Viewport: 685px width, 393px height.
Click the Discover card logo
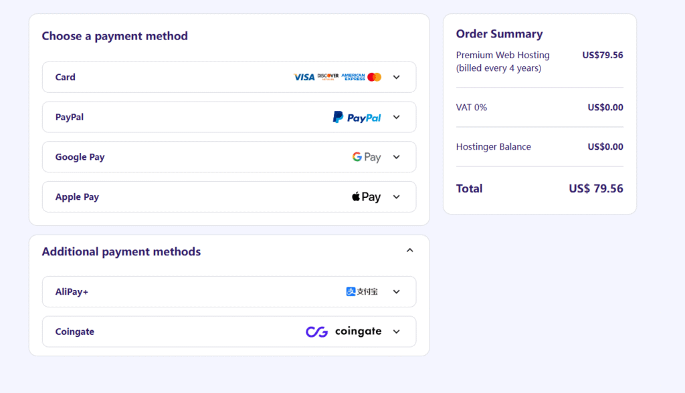coord(328,77)
